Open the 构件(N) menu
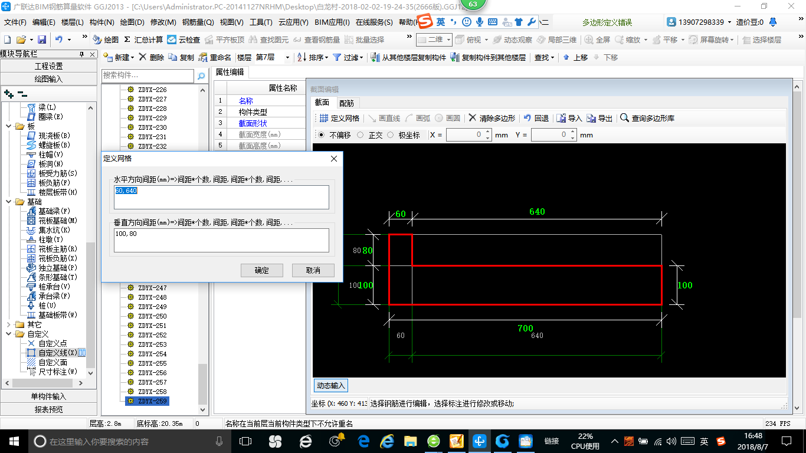 (102, 22)
